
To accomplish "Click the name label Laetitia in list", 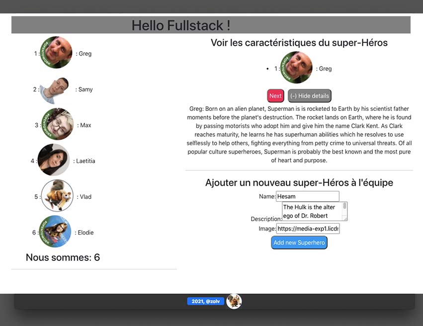I will (x=85, y=161).
